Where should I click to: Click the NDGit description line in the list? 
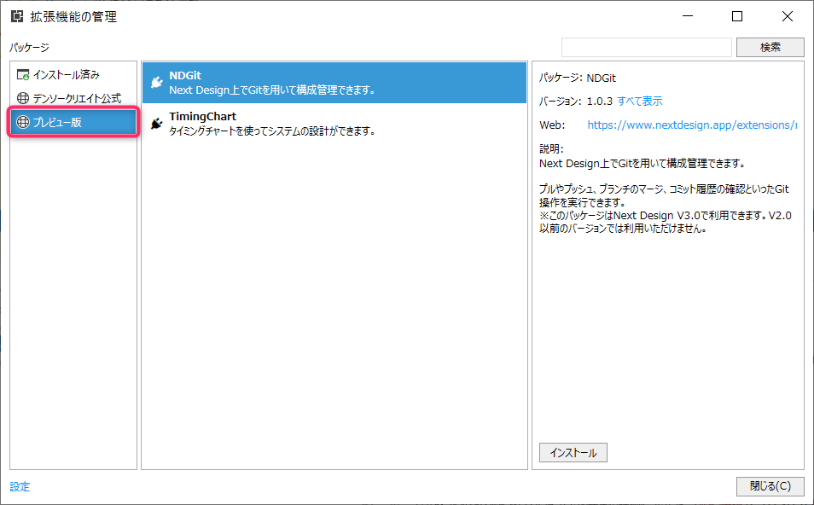[272, 90]
